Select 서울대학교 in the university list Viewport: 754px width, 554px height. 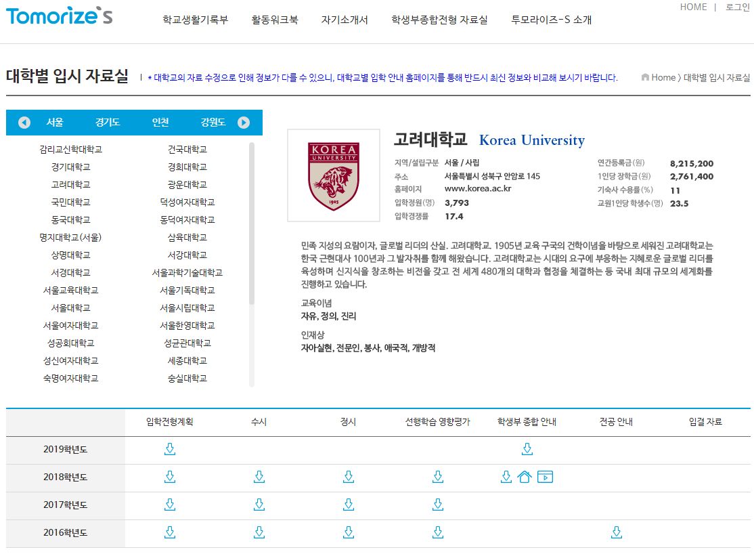pyautogui.click(x=70, y=308)
